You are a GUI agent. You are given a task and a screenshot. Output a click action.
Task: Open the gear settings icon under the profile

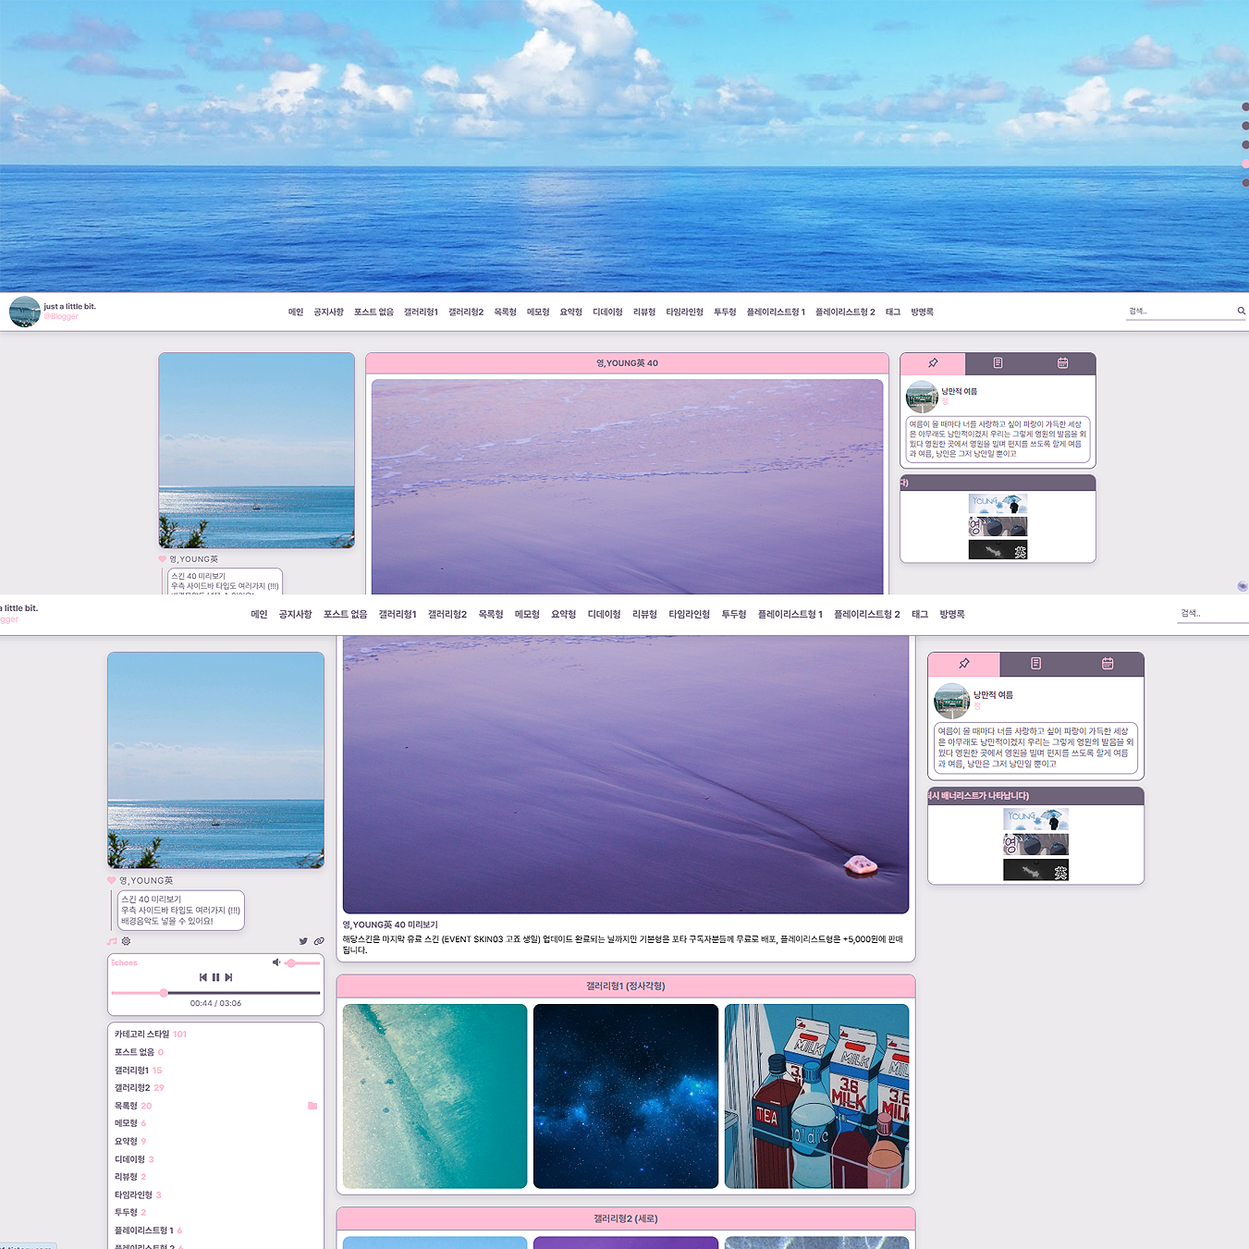click(x=126, y=941)
